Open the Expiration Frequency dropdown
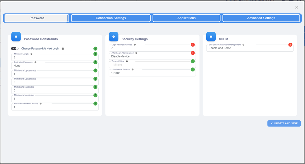 tap(54, 66)
